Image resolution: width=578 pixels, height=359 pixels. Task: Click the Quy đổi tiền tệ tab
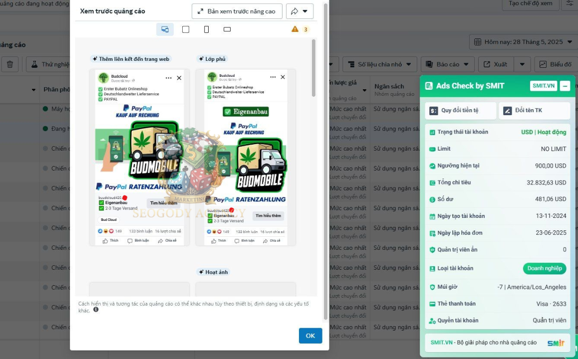coord(460,111)
